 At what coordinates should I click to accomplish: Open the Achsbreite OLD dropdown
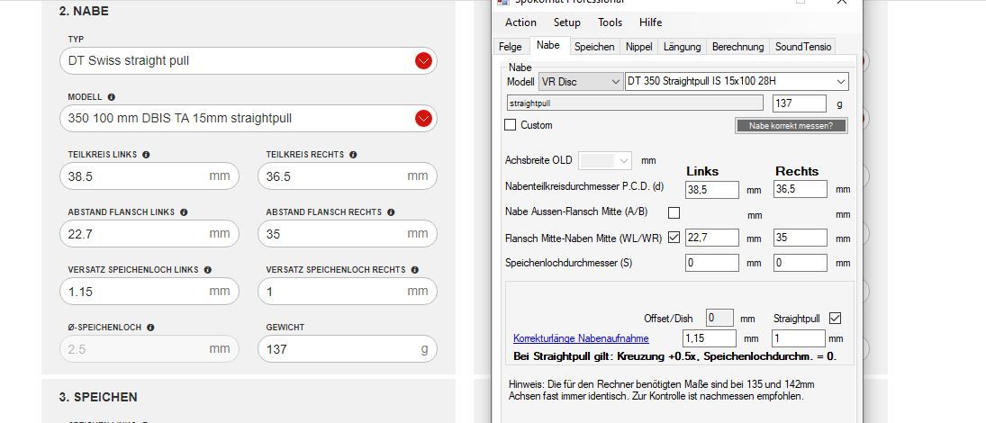604,160
